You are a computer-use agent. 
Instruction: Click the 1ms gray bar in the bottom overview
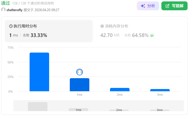tap(78, 110)
